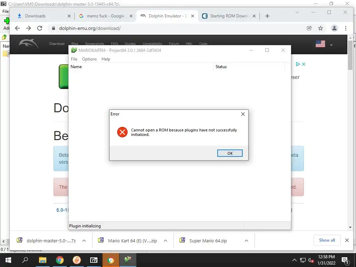
Task: Click the Status column header in Project64
Action: click(x=249, y=67)
